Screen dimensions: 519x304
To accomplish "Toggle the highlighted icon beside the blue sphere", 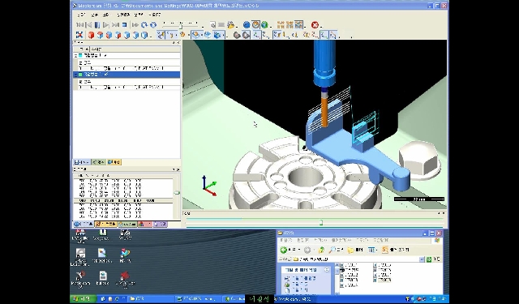I will coord(255,25).
